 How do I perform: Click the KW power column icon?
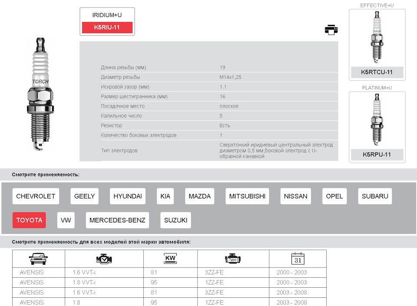click(170, 258)
